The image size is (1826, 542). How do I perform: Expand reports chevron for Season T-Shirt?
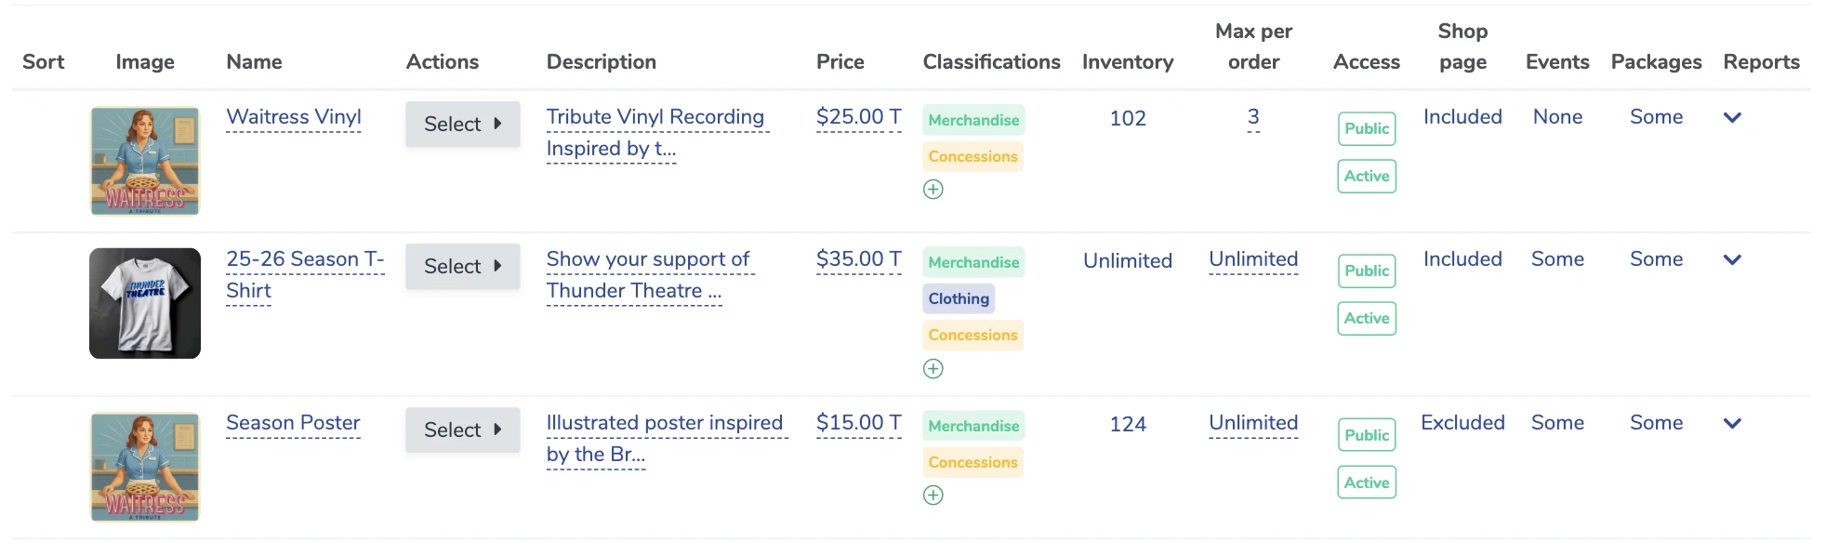[1732, 260]
